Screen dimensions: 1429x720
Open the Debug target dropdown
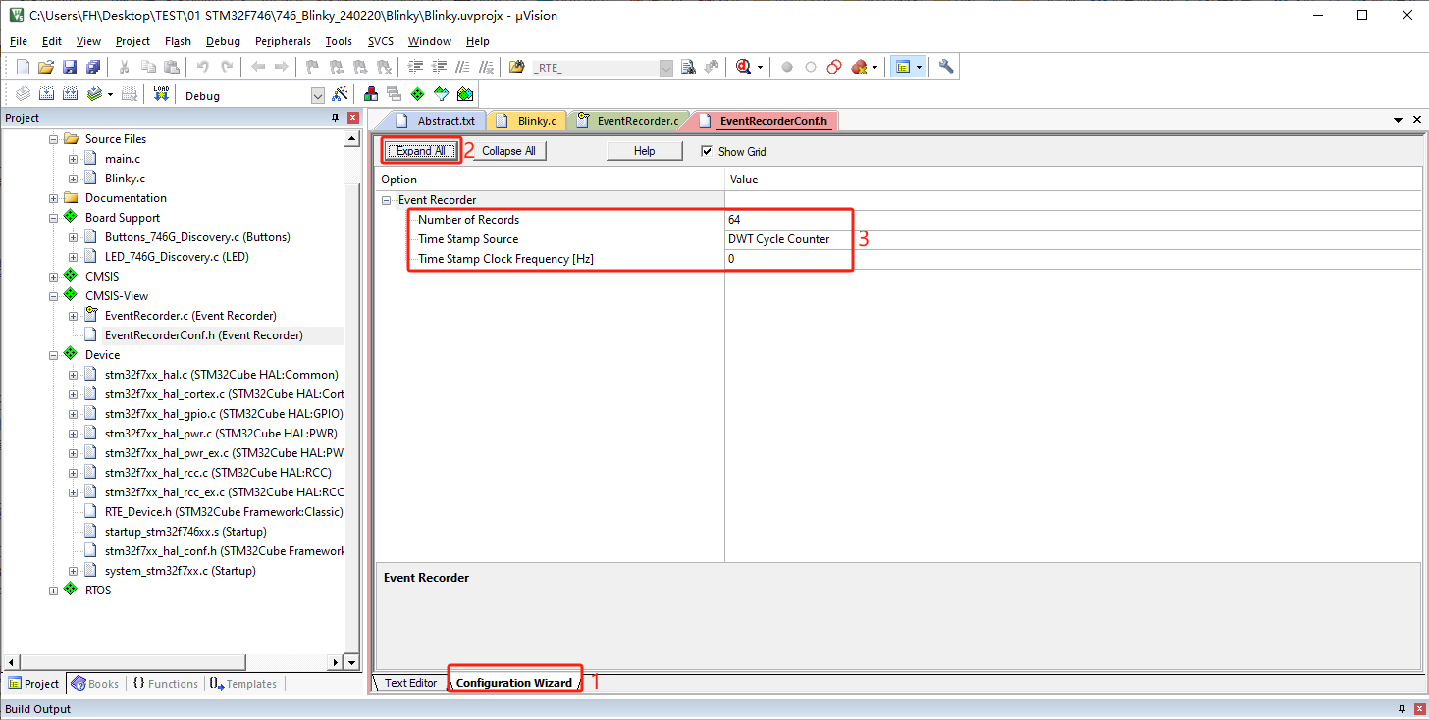click(317, 95)
